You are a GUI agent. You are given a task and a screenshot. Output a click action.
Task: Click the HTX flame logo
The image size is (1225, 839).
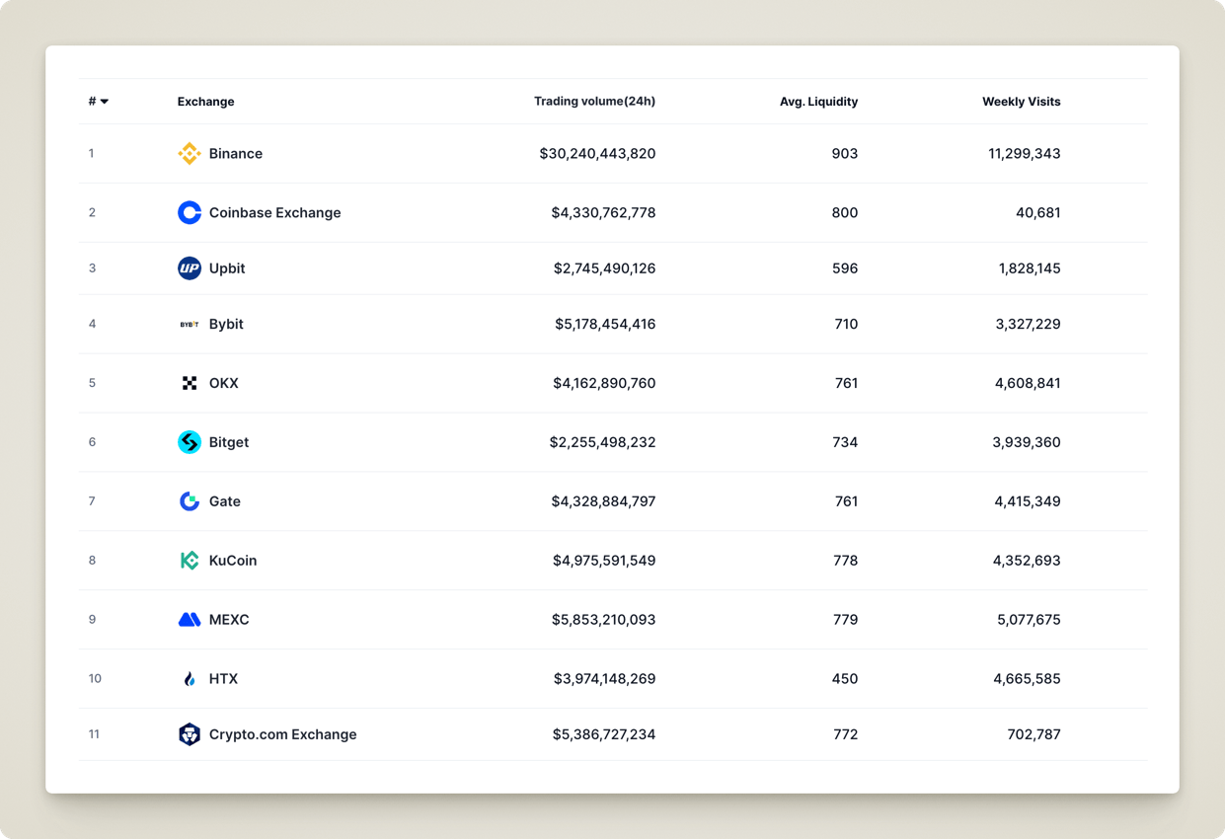coord(189,678)
